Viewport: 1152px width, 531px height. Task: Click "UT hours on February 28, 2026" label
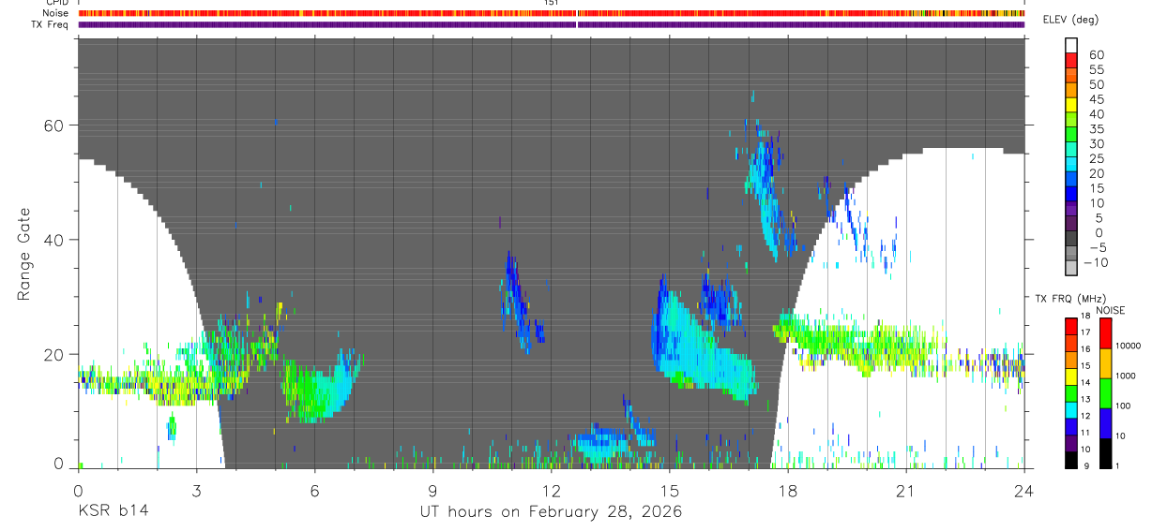(x=551, y=511)
